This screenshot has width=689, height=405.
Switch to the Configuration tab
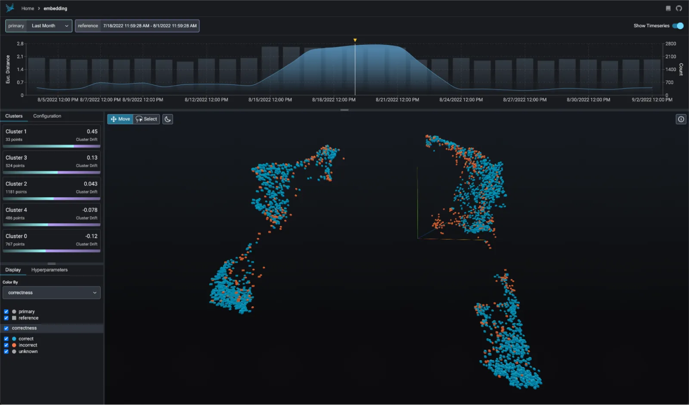[x=47, y=115]
